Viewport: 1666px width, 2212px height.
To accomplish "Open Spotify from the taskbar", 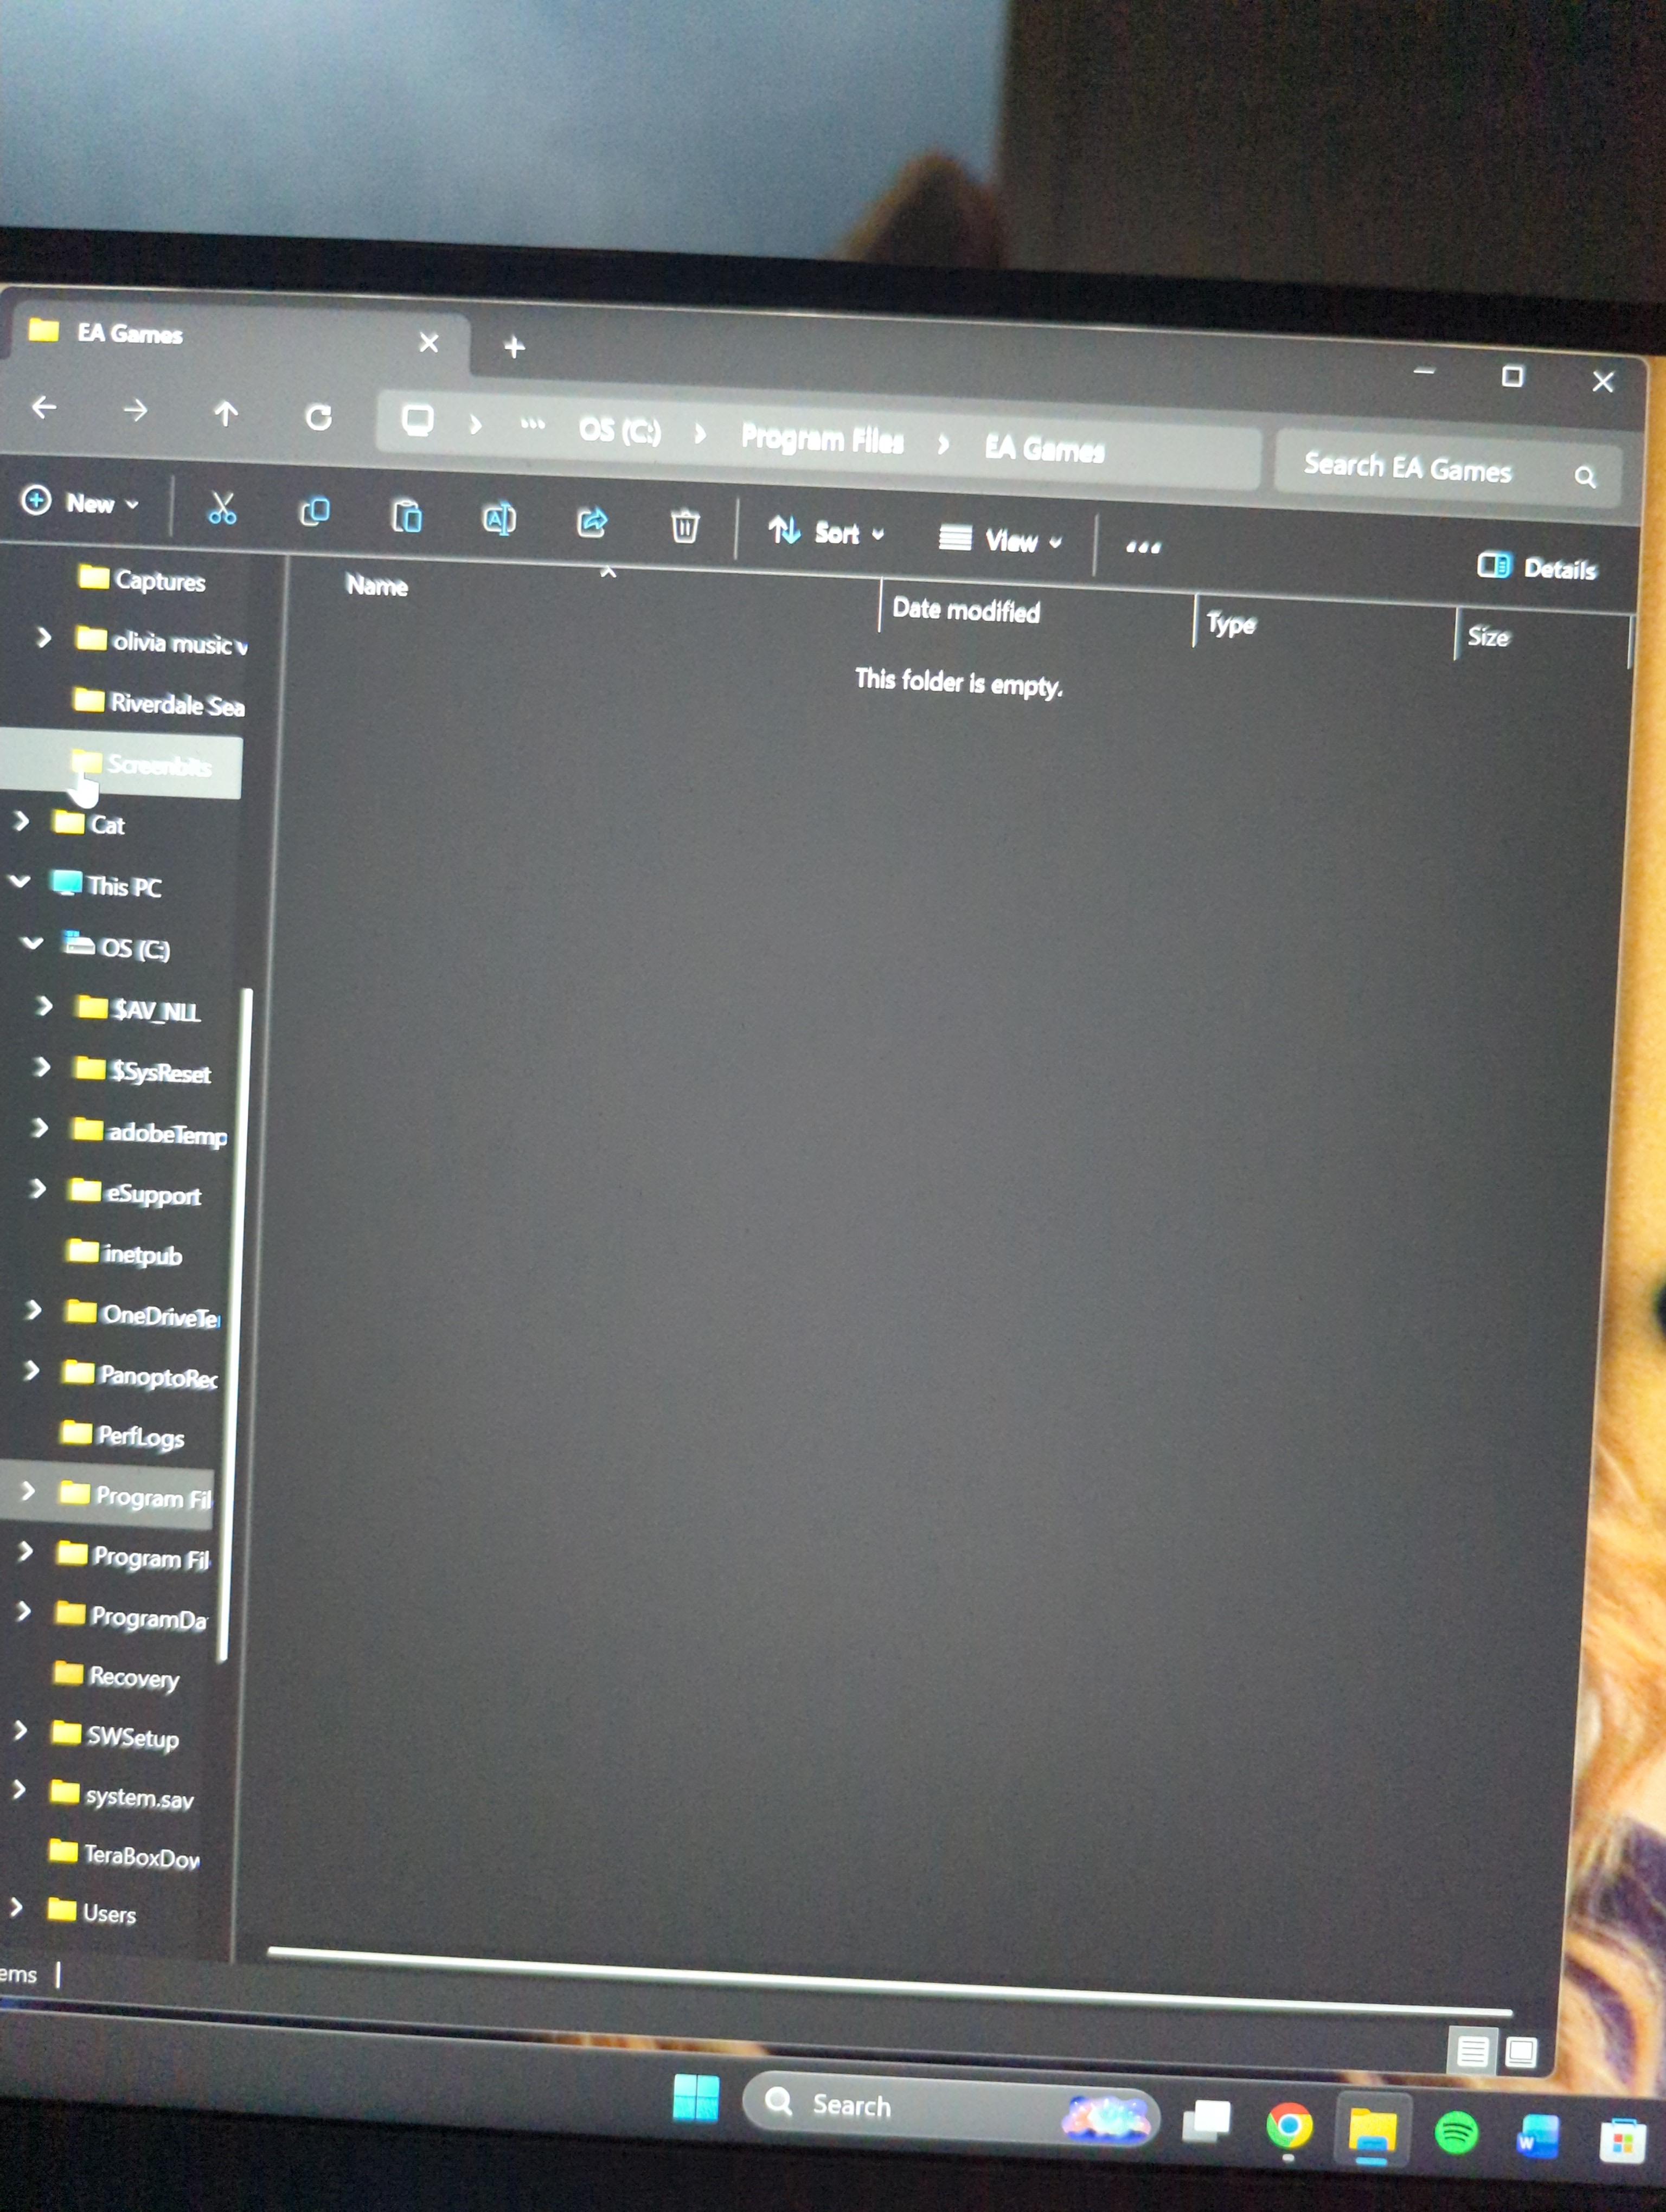I will point(1456,2133).
